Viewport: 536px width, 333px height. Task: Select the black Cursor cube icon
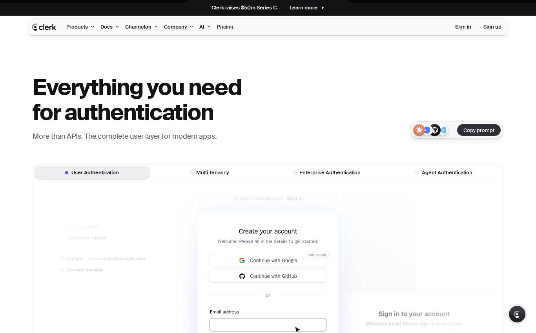pos(435,130)
